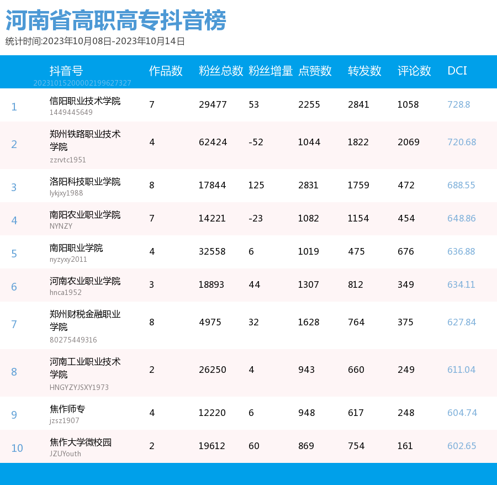The image size is (497, 485).
Task: Click the 抖音号 column header
Action: (66, 71)
